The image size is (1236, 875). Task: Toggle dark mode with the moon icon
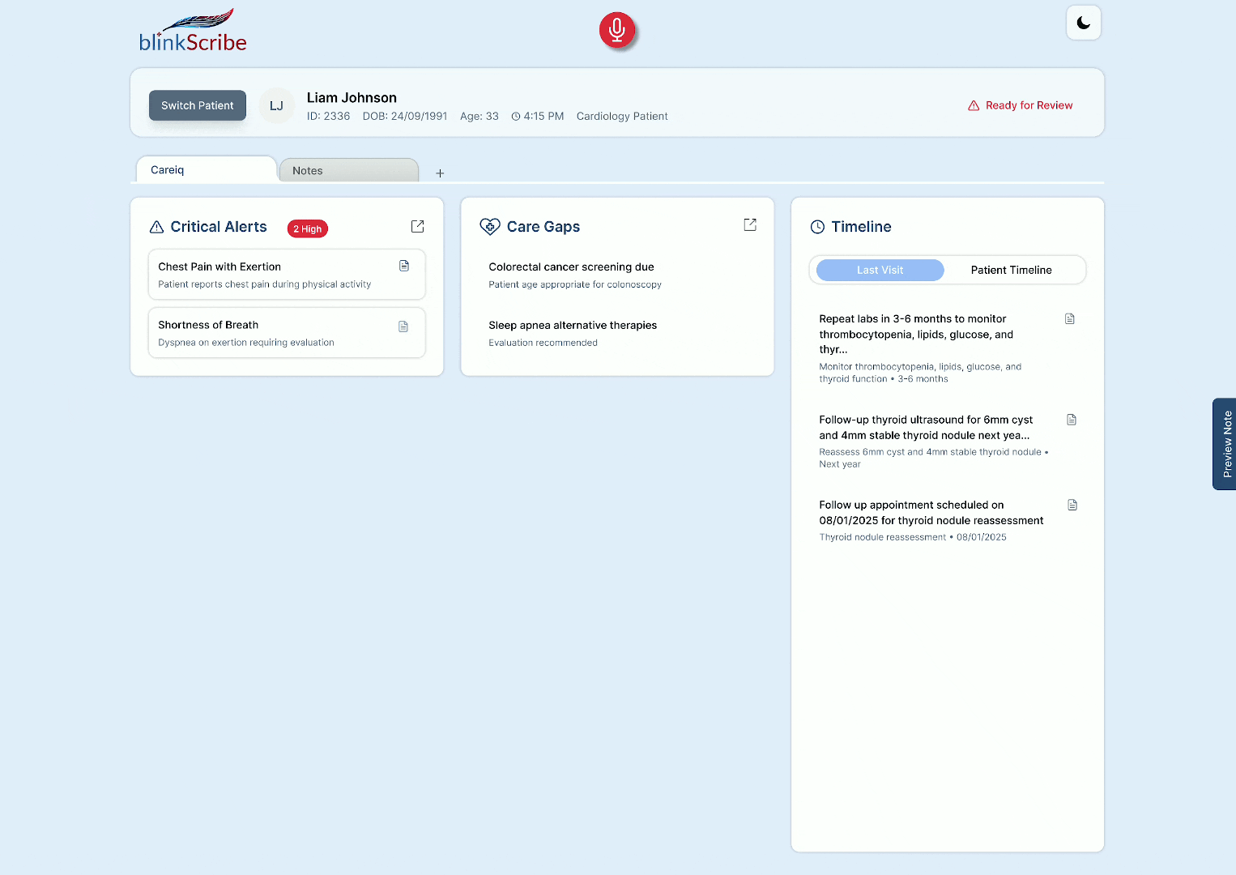tap(1083, 23)
